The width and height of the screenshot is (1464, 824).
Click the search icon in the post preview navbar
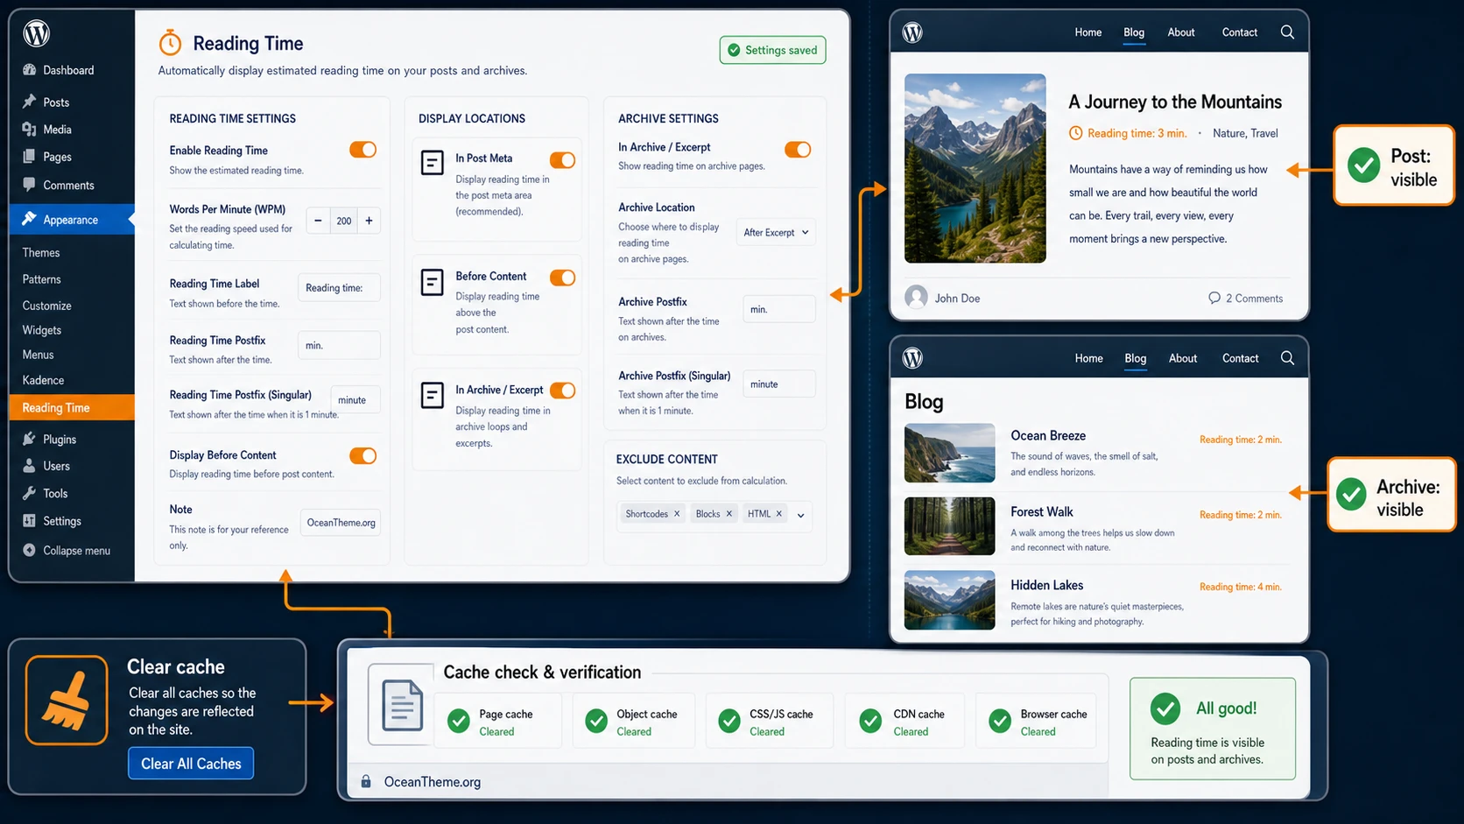tap(1287, 32)
